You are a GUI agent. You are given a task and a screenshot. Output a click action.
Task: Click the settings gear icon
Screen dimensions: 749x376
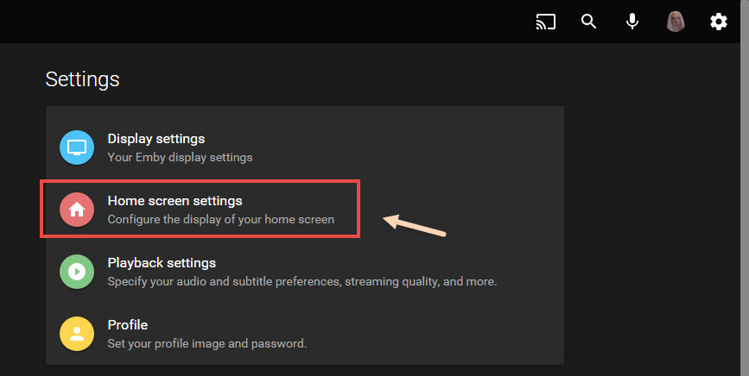coord(719,22)
